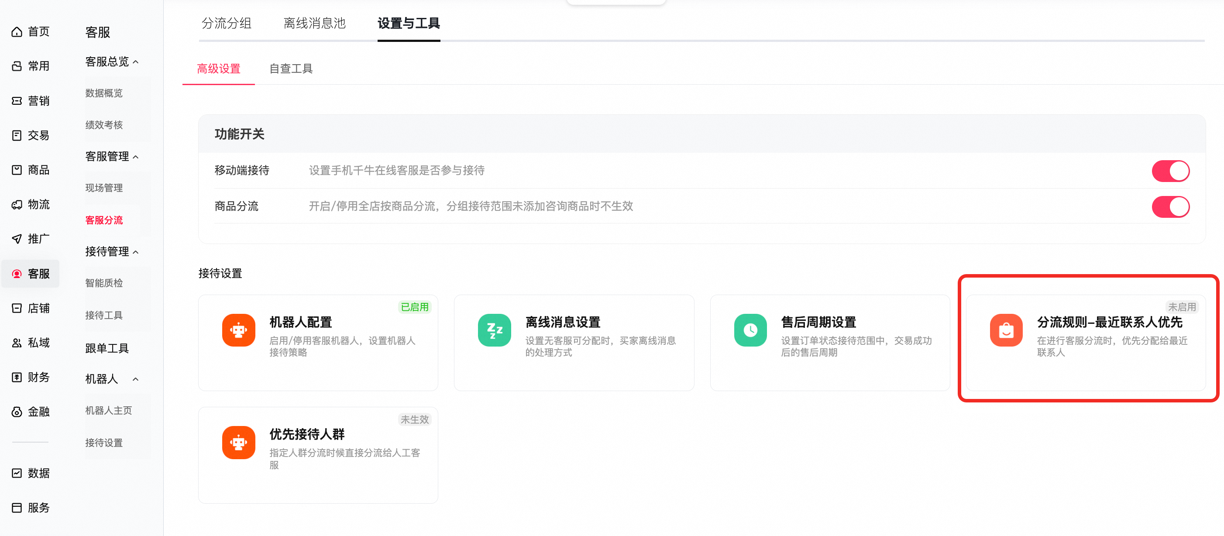Viewport: 1224px width, 536px height.
Task: Select the 设置与工具 tab
Action: [409, 23]
